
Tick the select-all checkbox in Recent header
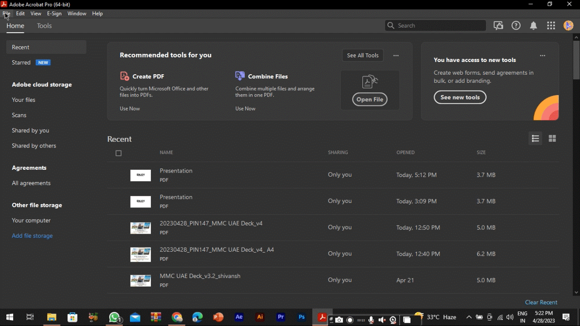[119, 153]
